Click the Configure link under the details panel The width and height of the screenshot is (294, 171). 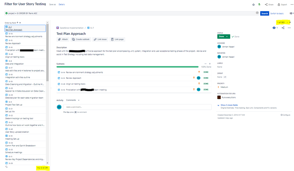pos(285,115)
